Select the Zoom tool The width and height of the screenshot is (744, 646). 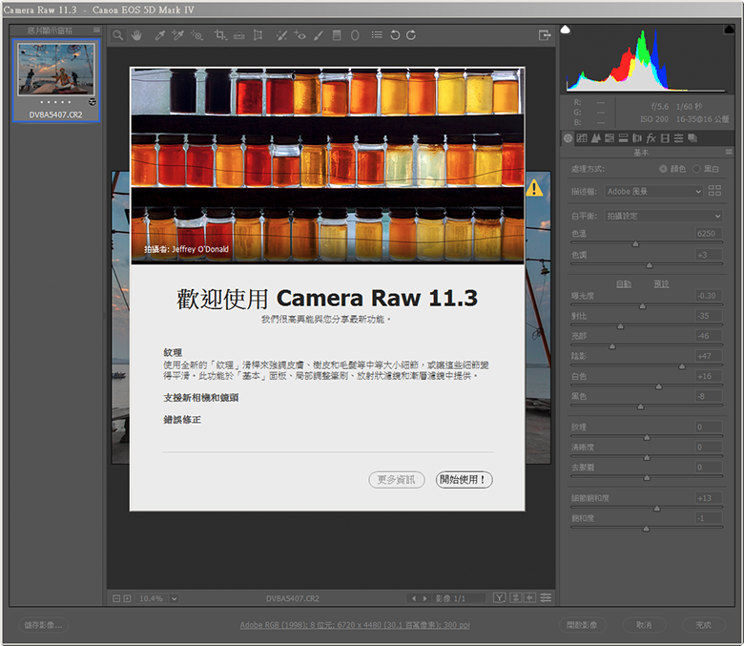pyautogui.click(x=118, y=35)
